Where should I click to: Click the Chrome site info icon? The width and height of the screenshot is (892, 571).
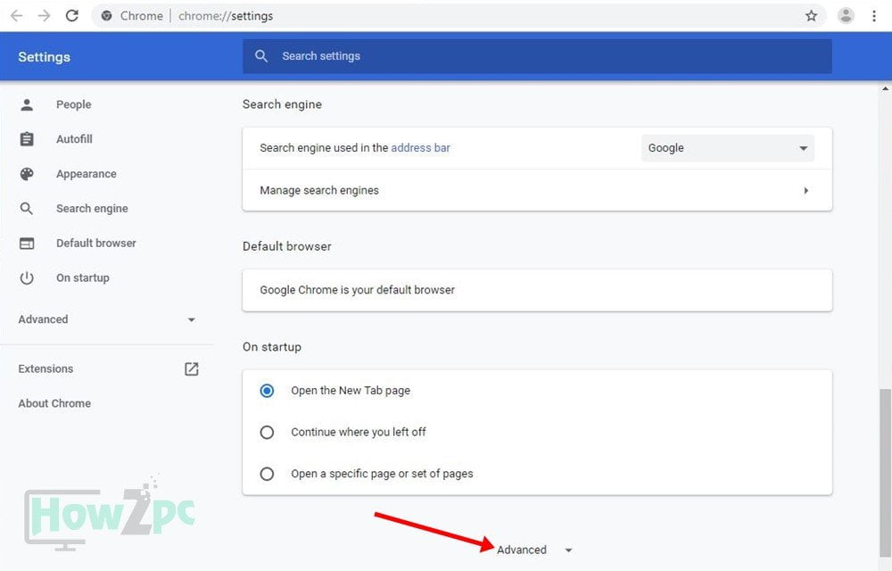106,16
